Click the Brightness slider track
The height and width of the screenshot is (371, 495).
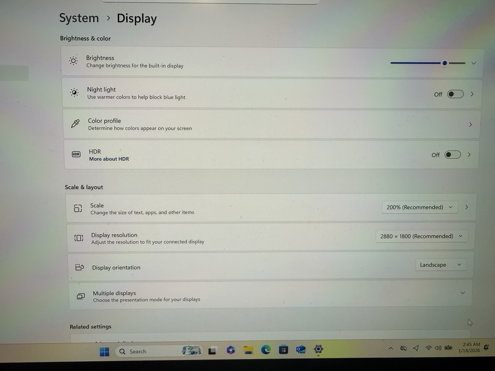click(428, 63)
